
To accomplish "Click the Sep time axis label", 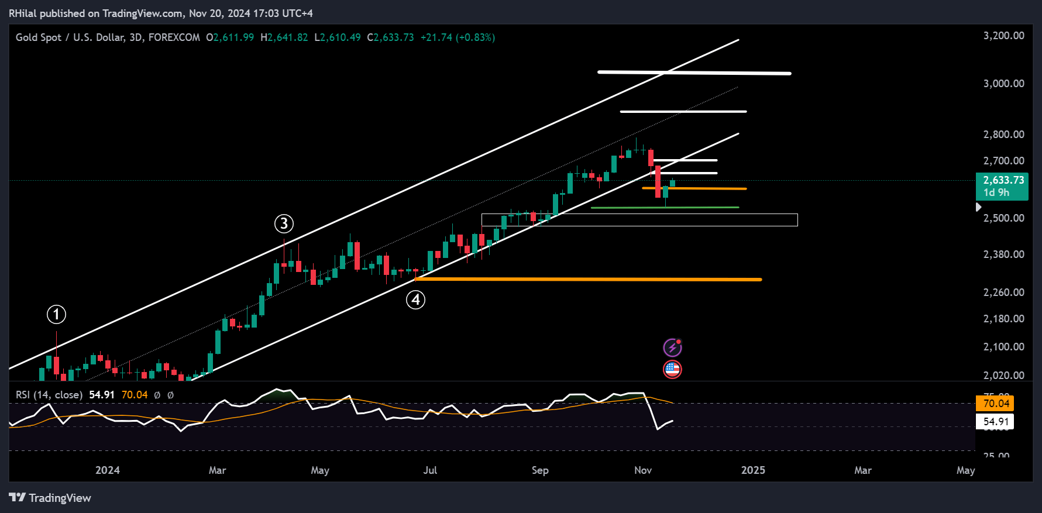I will pyautogui.click(x=540, y=470).
